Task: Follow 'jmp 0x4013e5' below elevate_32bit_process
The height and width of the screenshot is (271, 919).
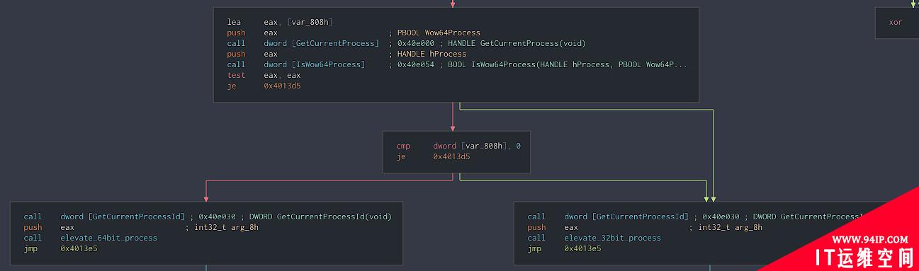Action: tap(564, 248)
